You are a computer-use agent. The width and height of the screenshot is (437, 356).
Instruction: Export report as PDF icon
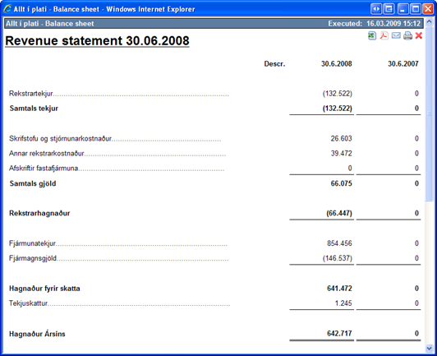pos(384,35)
